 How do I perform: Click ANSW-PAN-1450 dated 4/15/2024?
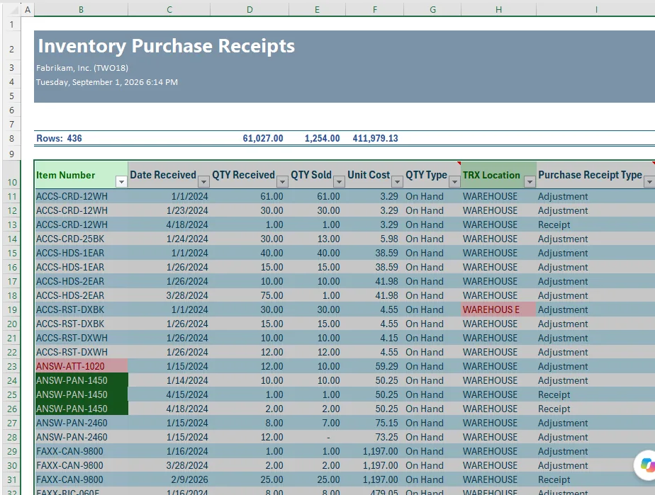(81, 395)
